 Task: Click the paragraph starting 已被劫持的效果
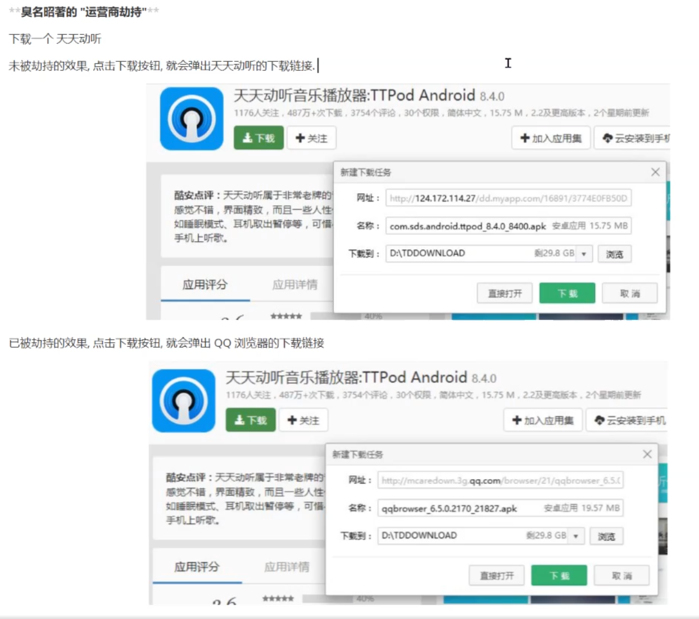click(x=166, y=343)
